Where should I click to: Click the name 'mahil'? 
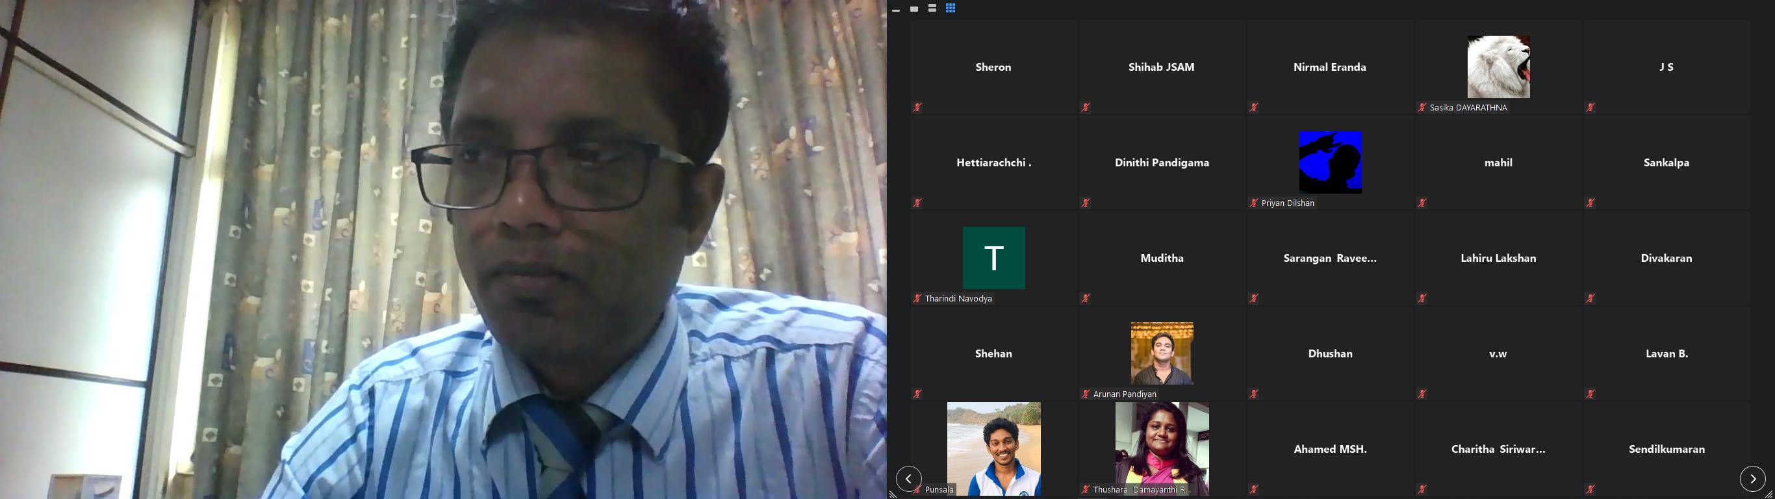(1498, 162)
